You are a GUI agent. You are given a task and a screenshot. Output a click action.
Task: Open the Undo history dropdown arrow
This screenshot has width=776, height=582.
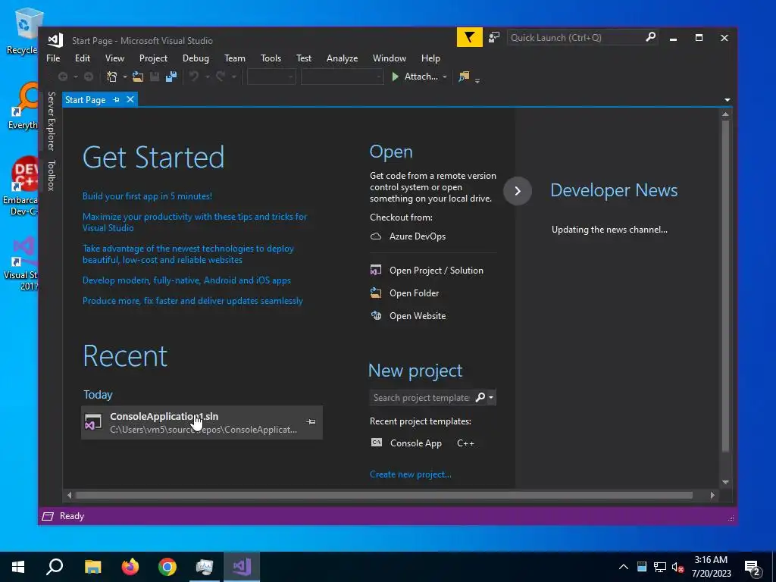[207, 77]
